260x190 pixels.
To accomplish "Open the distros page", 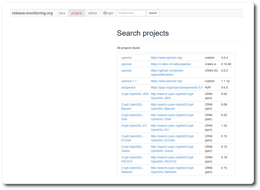I will coord(92,13).
